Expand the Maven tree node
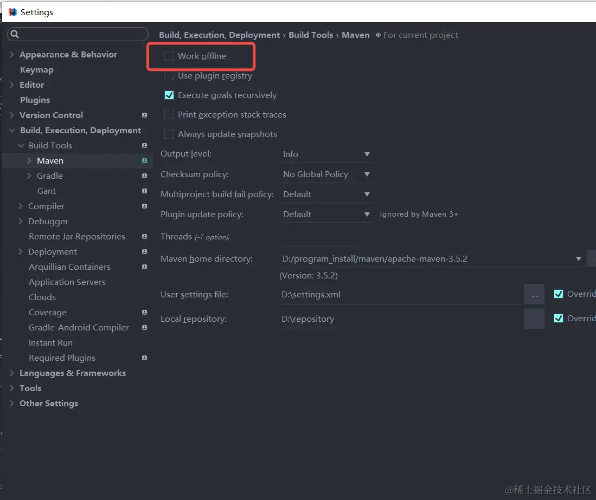596x500 pixels. [29, 160]
